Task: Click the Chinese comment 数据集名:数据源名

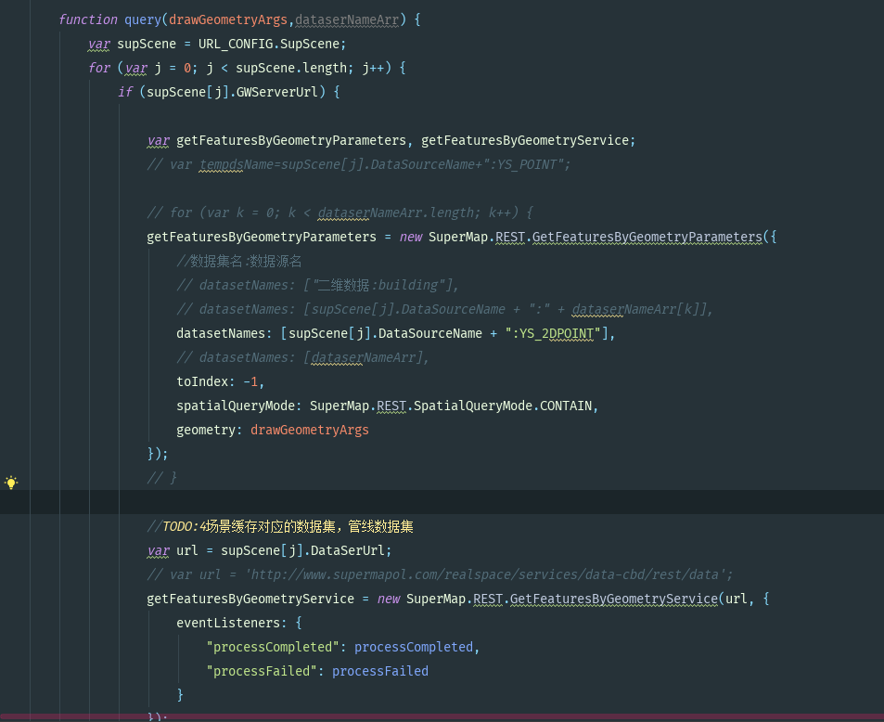Action: [239, 261]
